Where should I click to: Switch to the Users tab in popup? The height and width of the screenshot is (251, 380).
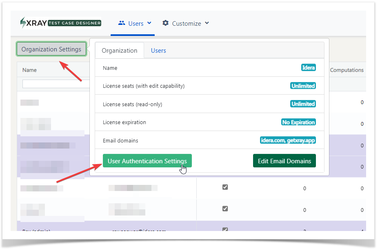point(158,50)
